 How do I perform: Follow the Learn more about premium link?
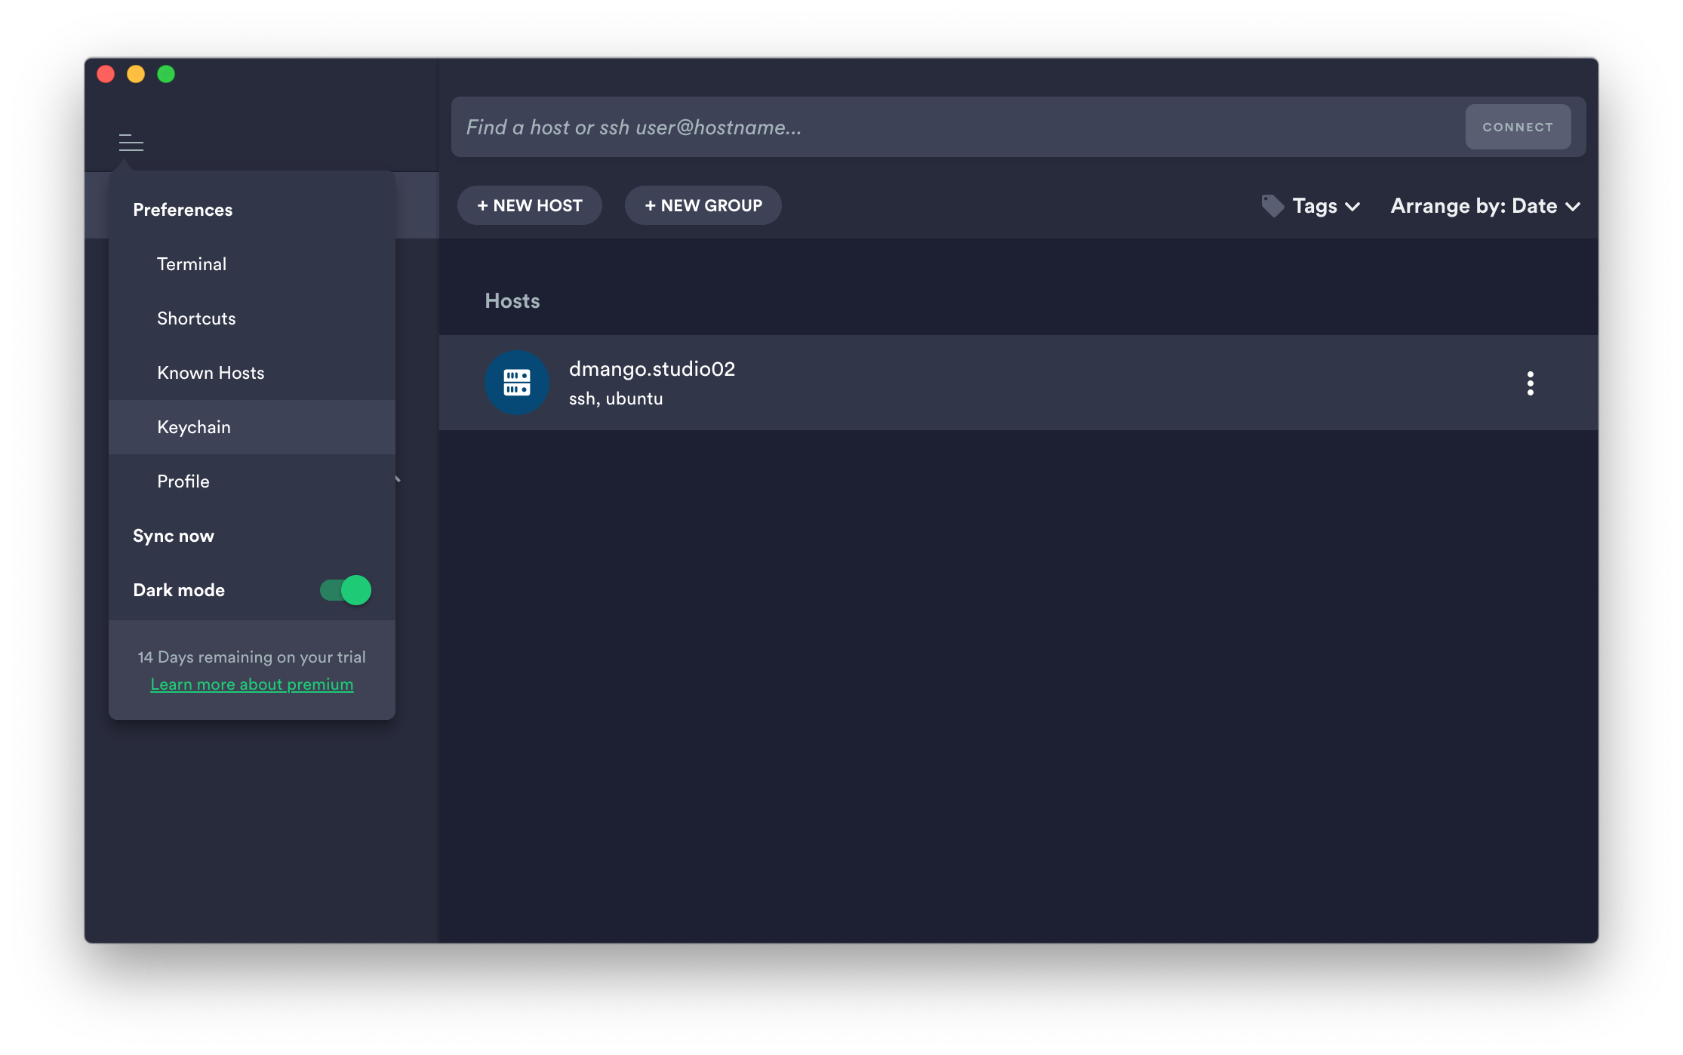coord(252,684)
